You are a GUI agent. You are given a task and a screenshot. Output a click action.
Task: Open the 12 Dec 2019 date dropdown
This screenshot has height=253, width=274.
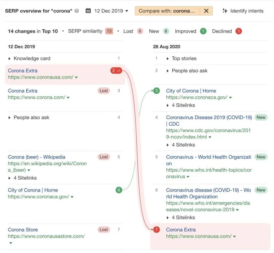111,11
